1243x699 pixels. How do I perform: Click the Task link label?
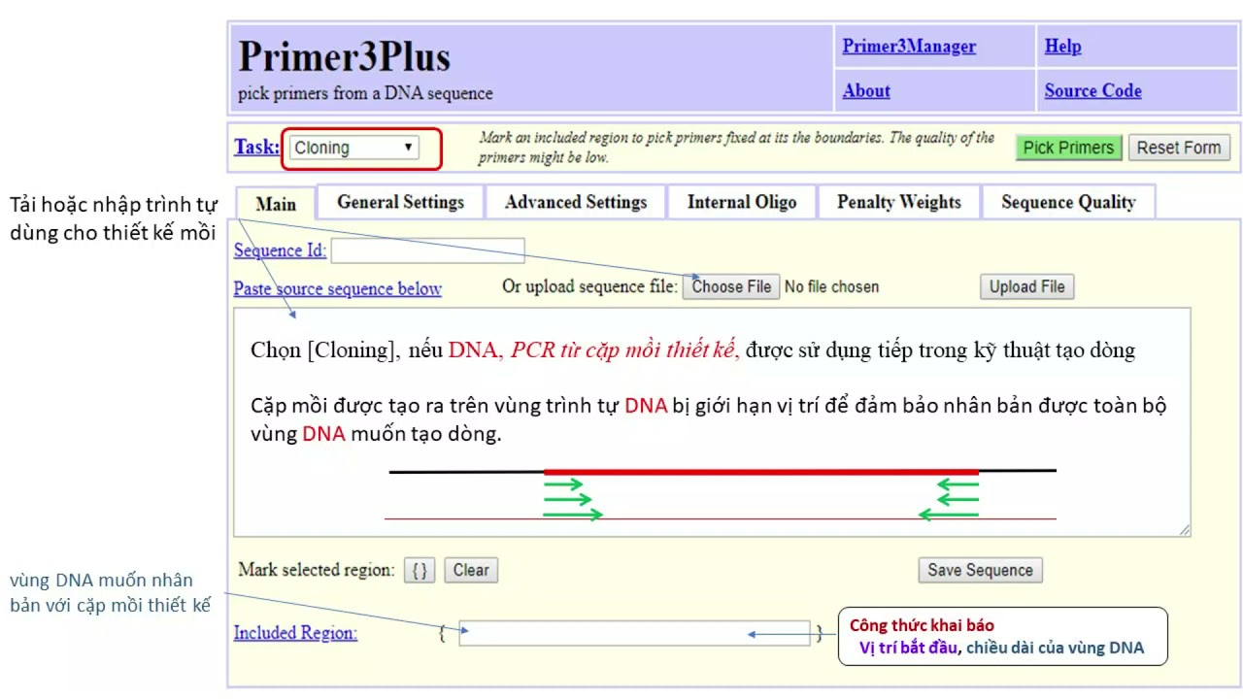(x=256, y=147)
